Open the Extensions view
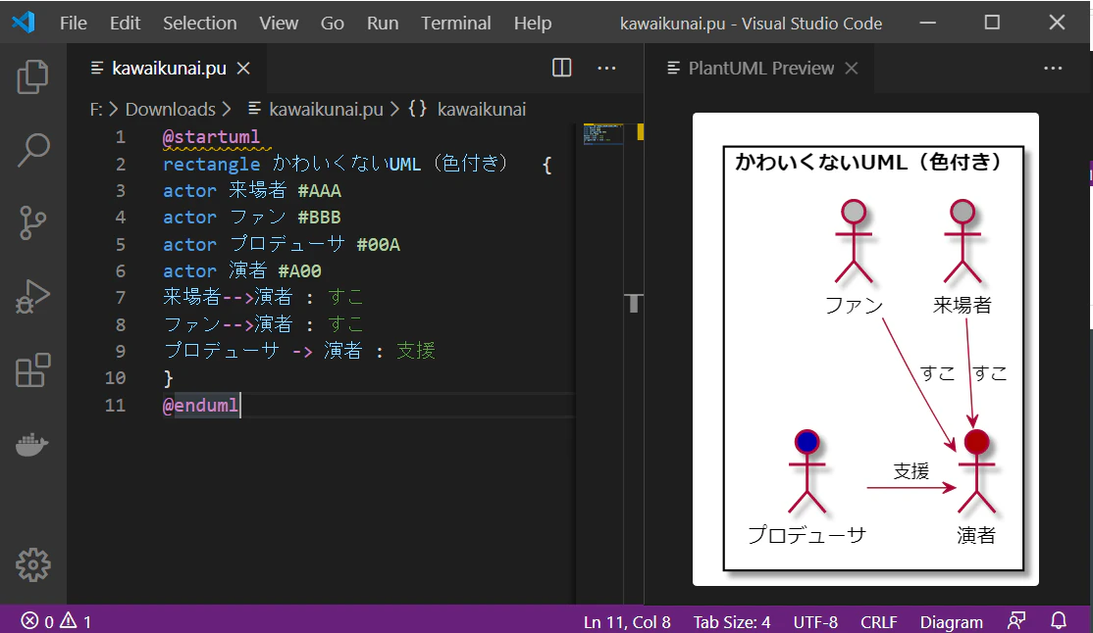The width and height of the screenshot is (1093, 633). pyautogui.click(x=32, y=369)
